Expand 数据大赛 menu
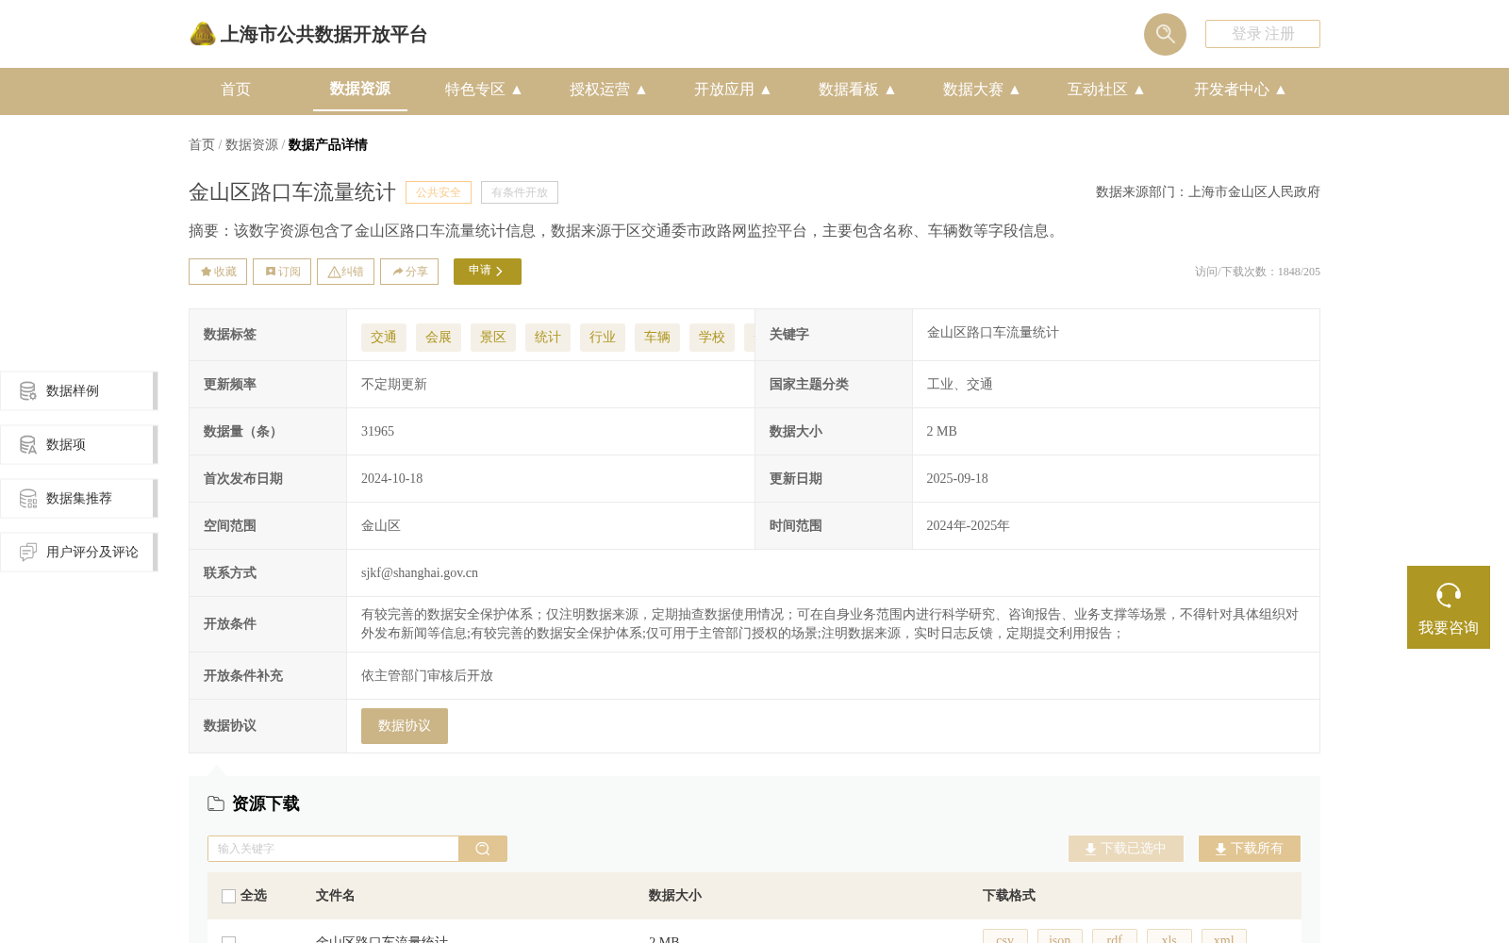 pos(982,90)
